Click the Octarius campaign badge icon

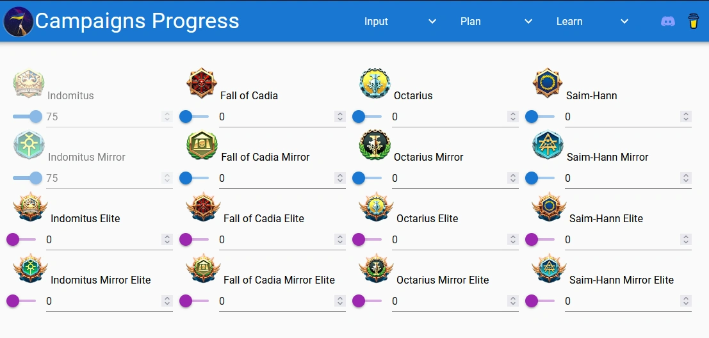point(375,84)
